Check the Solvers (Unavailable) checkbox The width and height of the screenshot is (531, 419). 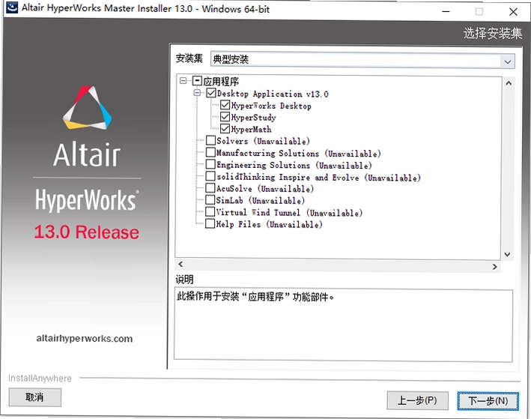[210, 140]
